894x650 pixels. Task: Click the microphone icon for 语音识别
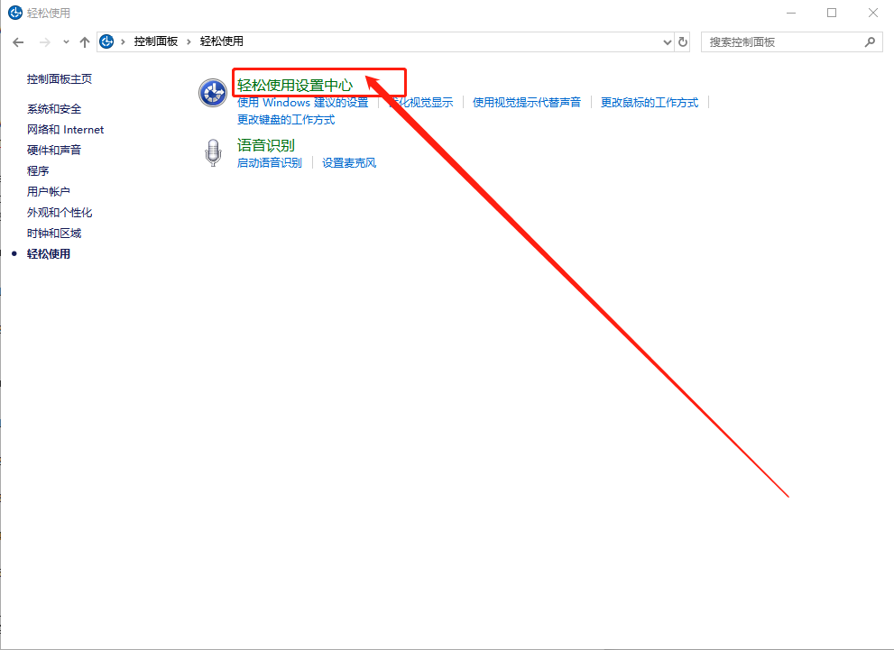(x=213, y=153)
